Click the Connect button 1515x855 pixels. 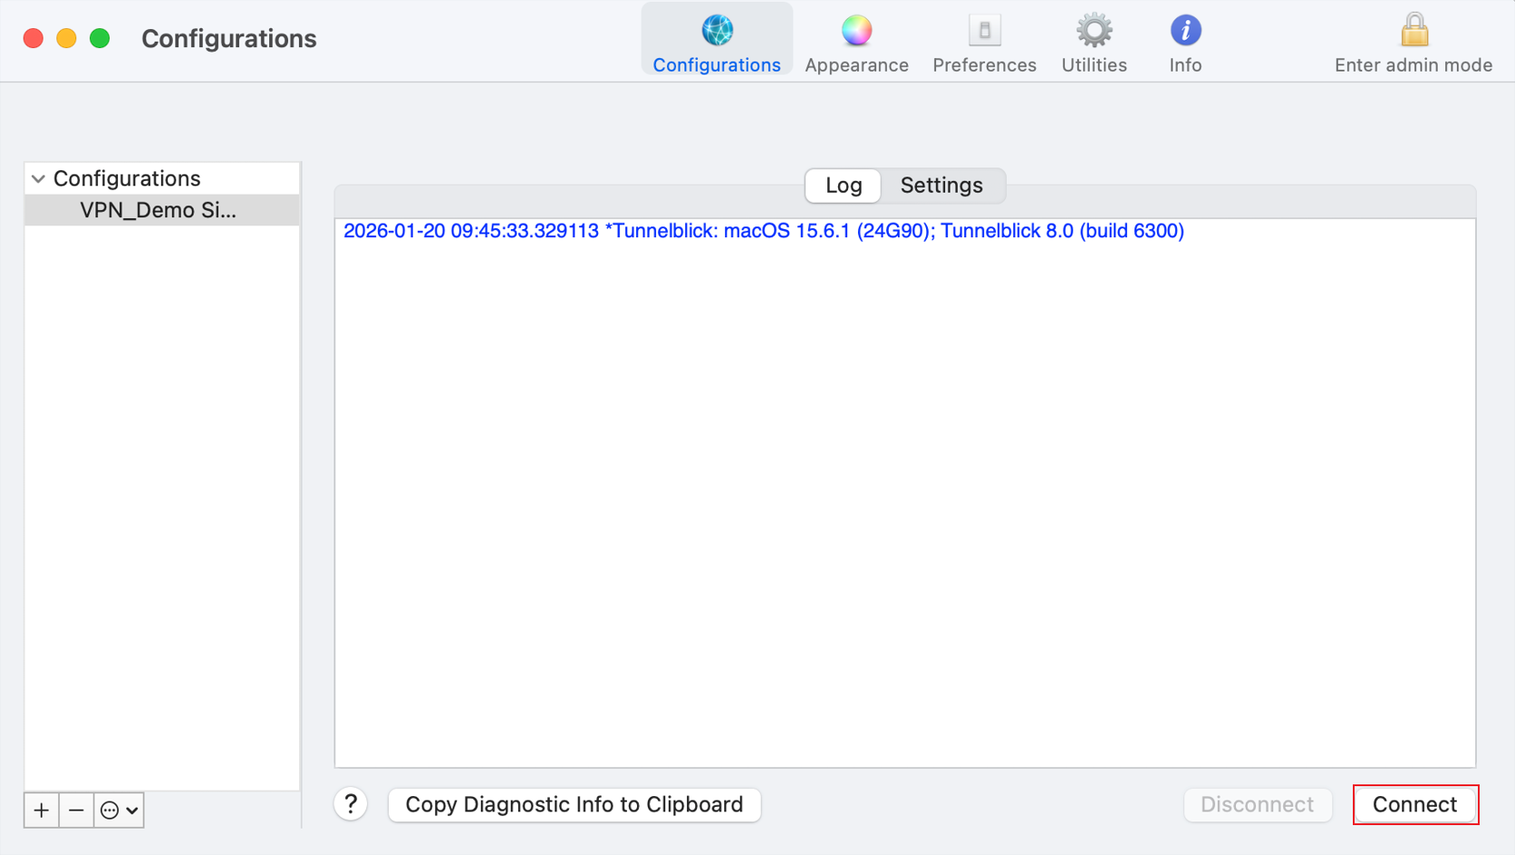(x=1414, y=804)
